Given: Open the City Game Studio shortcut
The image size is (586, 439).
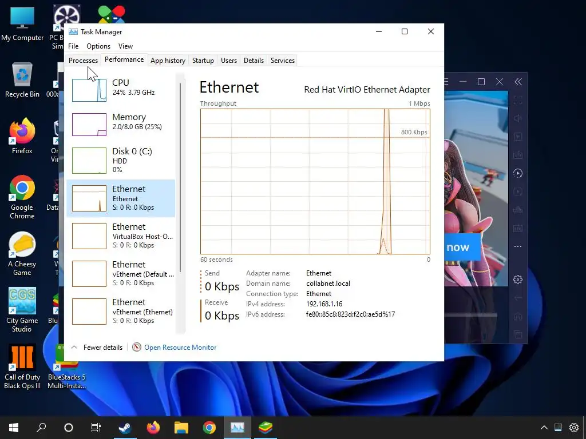Looking at the screenshot, I should 22,310.
